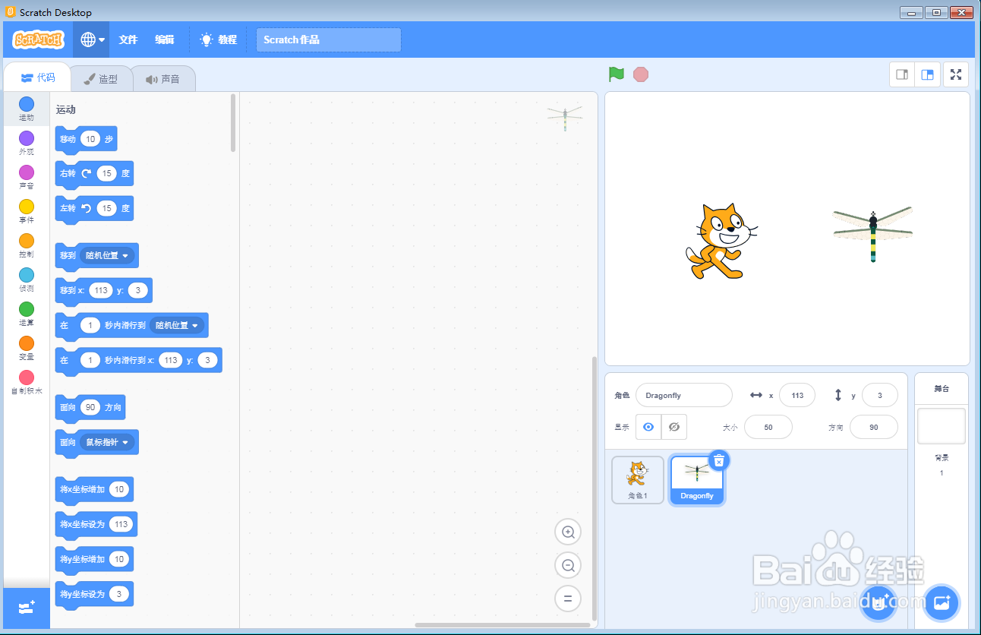The height and width of the screenshot is (635, 981).
Task: Click the sprite y coordinate field
Action: [880, 395]
